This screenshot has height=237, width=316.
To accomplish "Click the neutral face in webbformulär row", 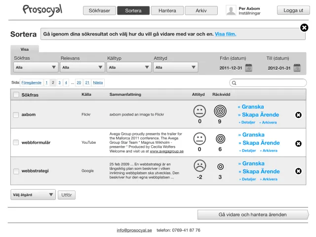I will tap(199, 139).
